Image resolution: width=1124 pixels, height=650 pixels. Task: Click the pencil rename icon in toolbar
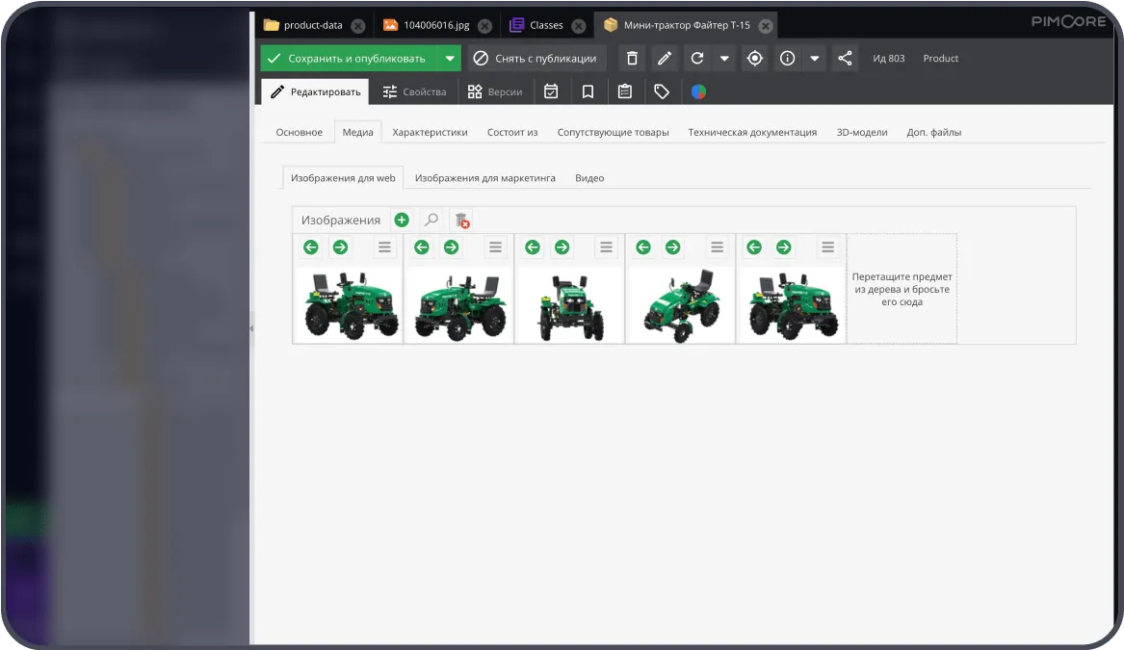coord(665,59)
